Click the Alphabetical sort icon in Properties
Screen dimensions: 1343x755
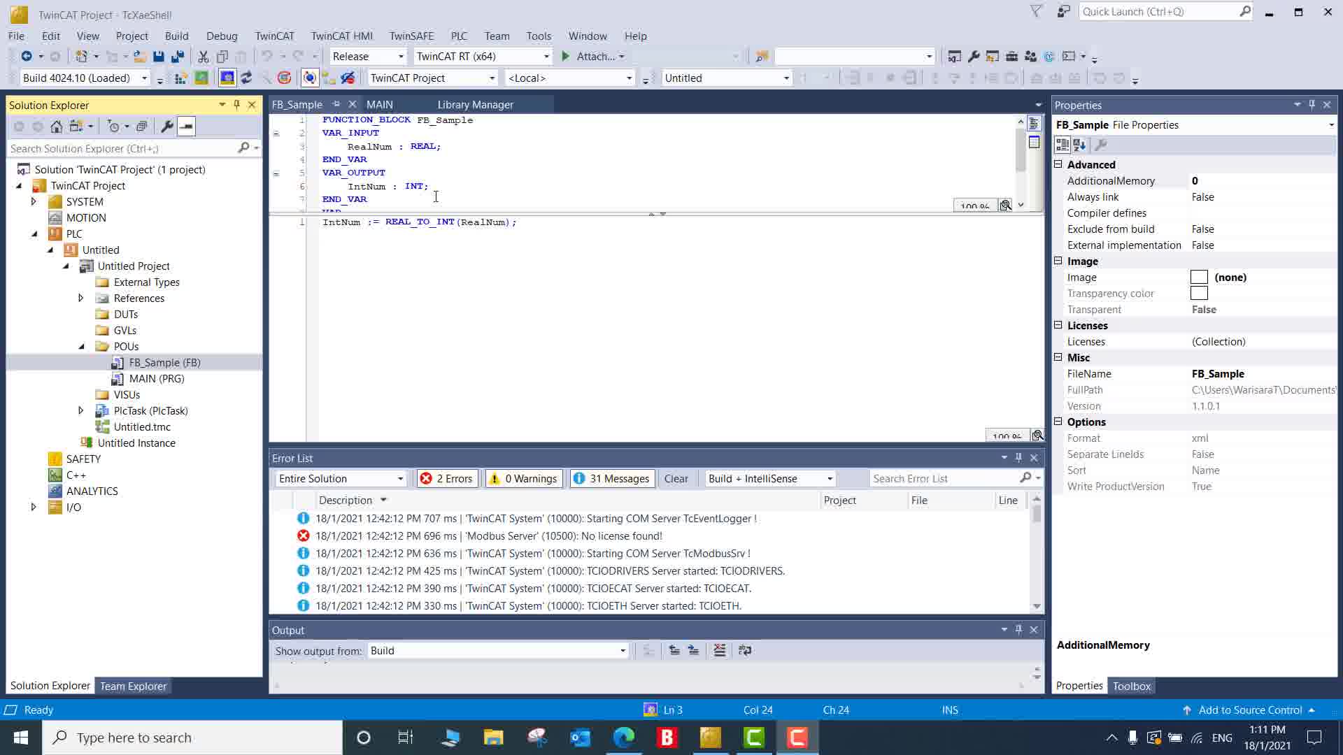click(1079, 145)
